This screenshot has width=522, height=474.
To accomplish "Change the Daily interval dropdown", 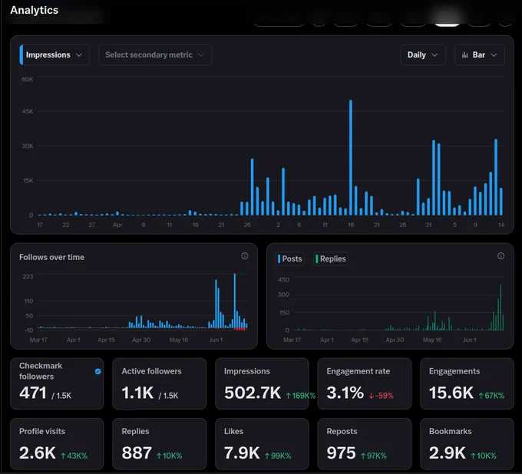I will click(x=423, y=55).
